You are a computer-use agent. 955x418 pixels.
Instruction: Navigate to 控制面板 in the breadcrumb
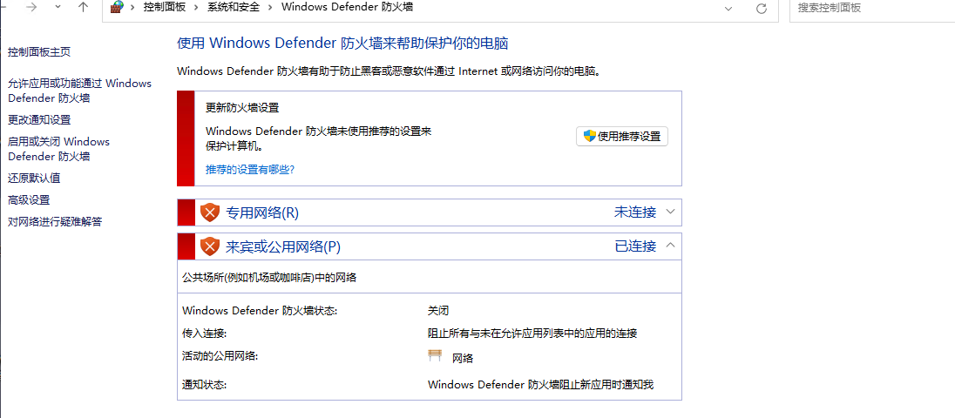coord(165,7)
